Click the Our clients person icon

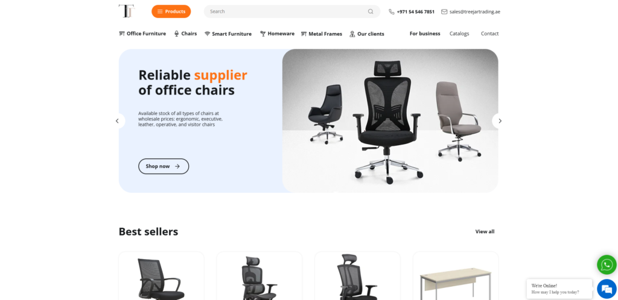click(x=352, y=34)
